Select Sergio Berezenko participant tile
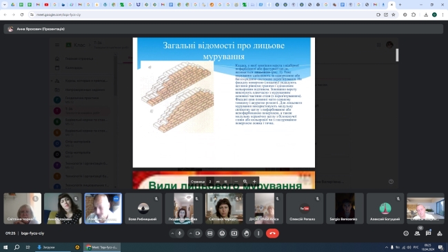 (x=345, y=209)
